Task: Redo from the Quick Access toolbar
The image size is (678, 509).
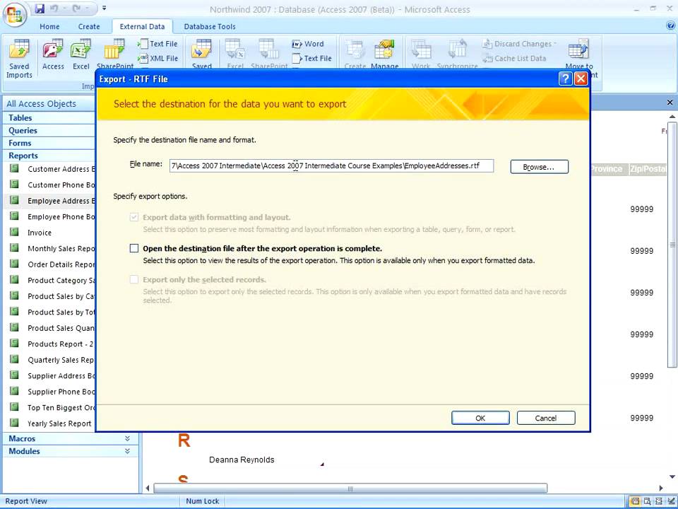Action: pos(76,8)
